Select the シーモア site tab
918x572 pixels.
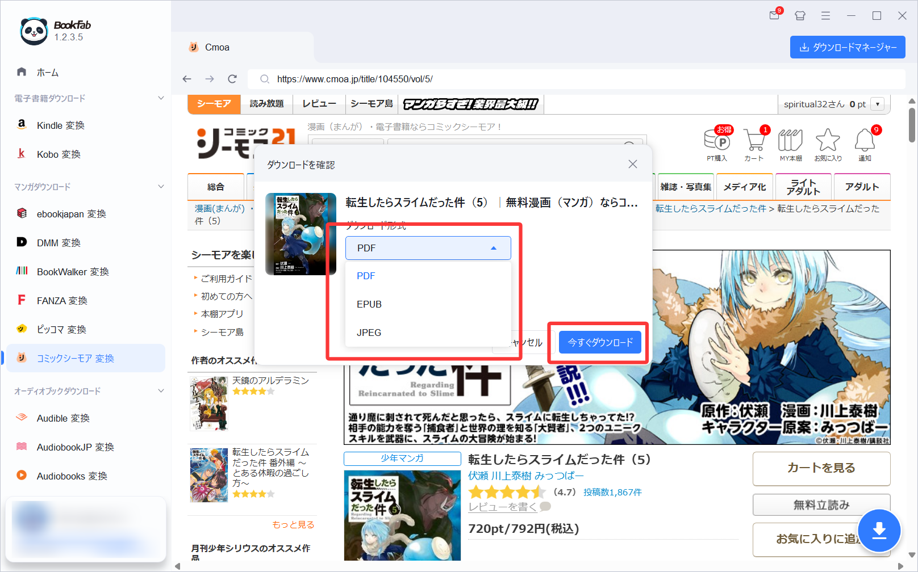coord(214,104)
